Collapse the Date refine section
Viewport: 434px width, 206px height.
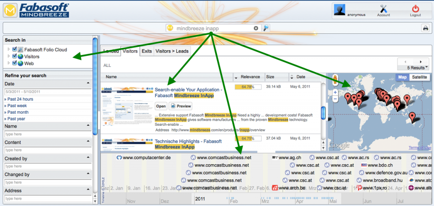(x=88, y=83)
